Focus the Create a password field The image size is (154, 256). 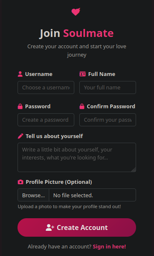coord(46,120)
